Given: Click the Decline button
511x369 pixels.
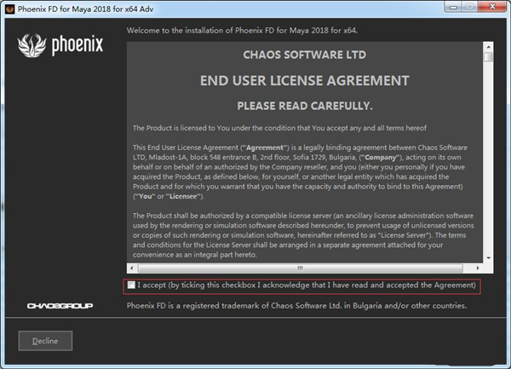Looking at the screenshot, I should click(45, 341).
